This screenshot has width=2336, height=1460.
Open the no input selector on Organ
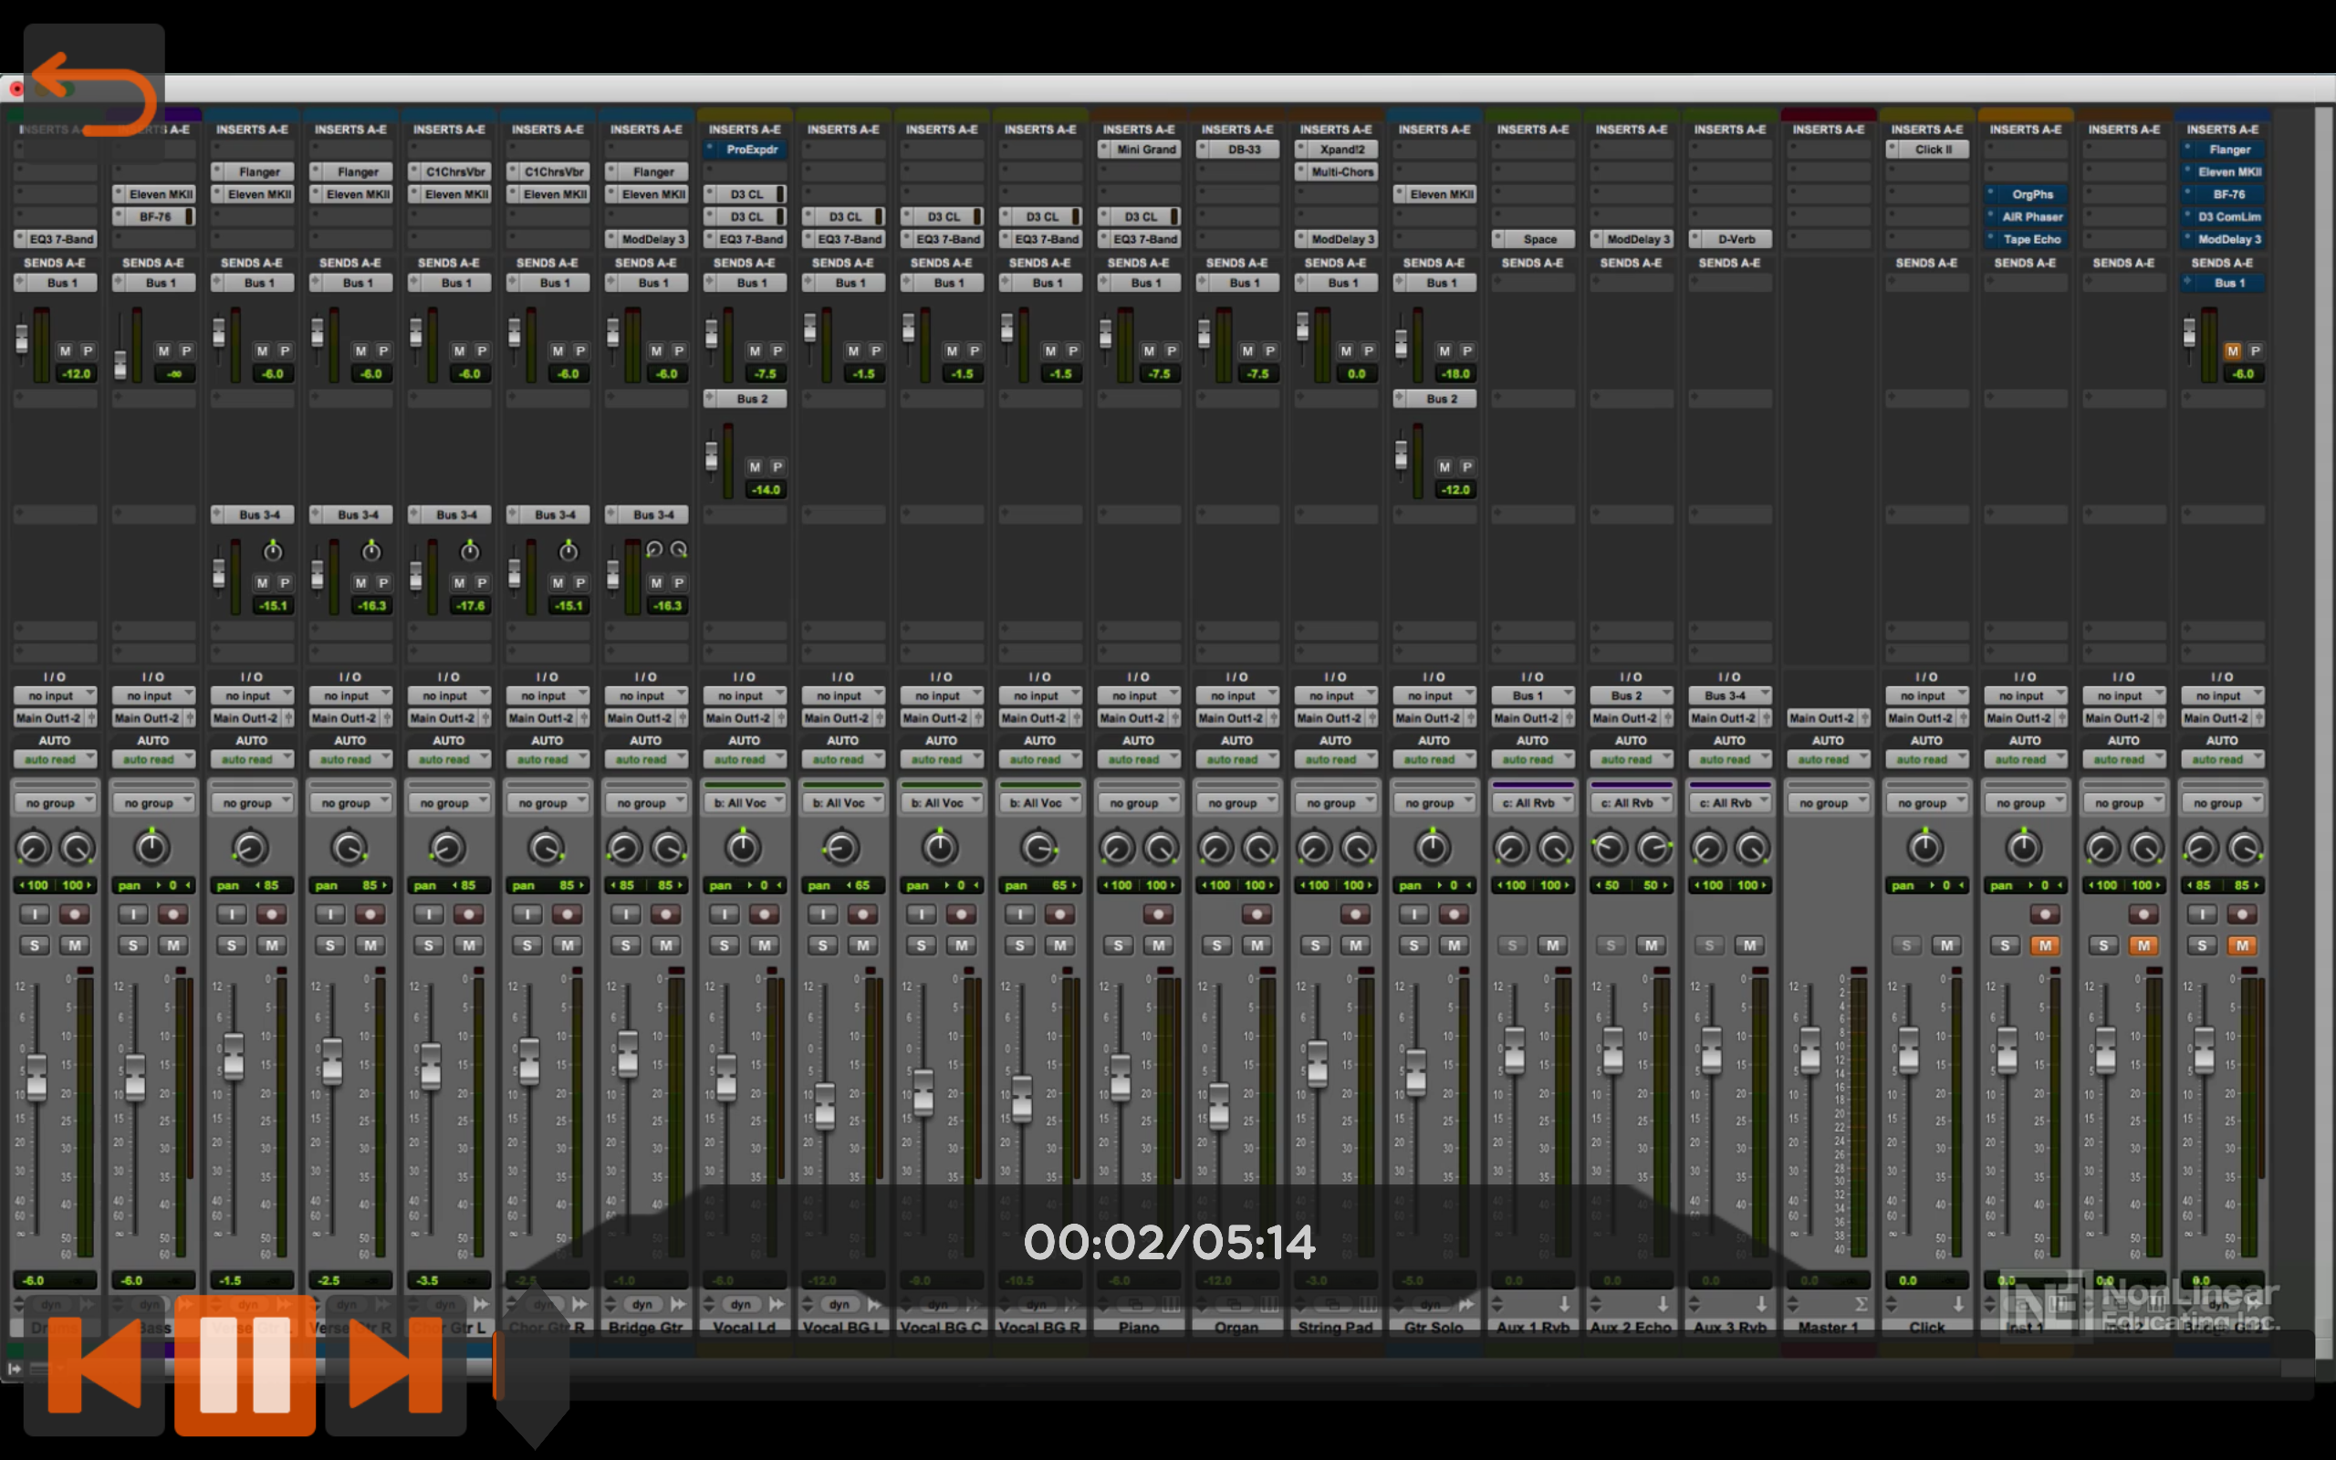pos(1237,695)
